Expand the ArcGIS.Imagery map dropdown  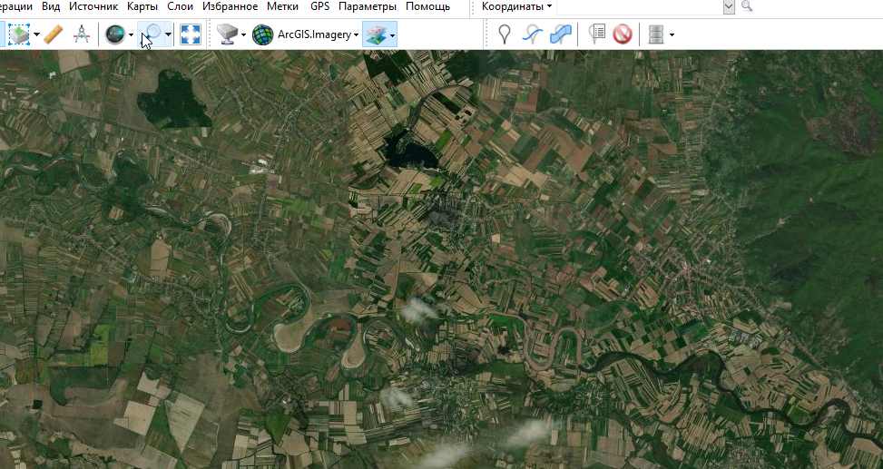tap(356, 35)
